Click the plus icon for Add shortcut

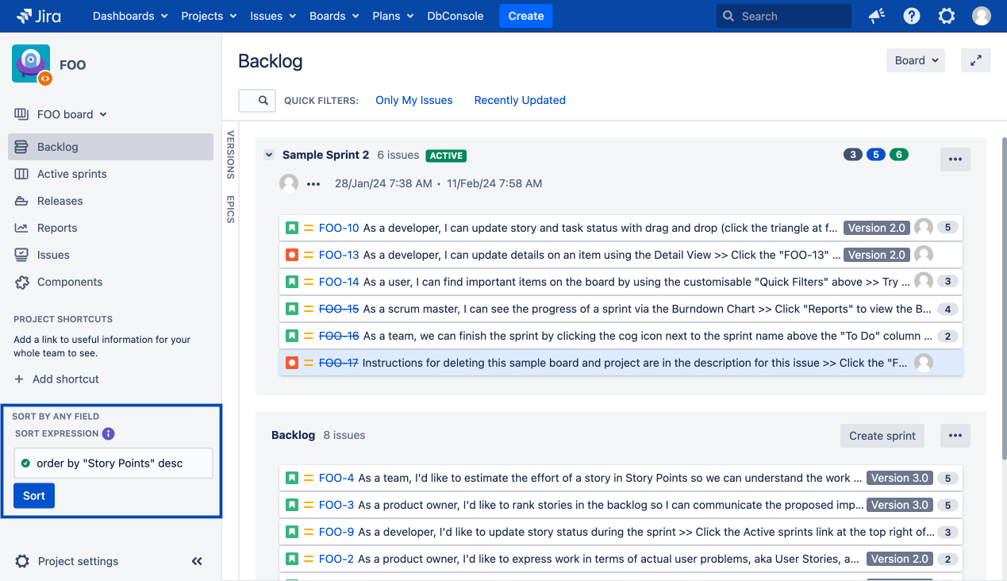tap(19, 379)
